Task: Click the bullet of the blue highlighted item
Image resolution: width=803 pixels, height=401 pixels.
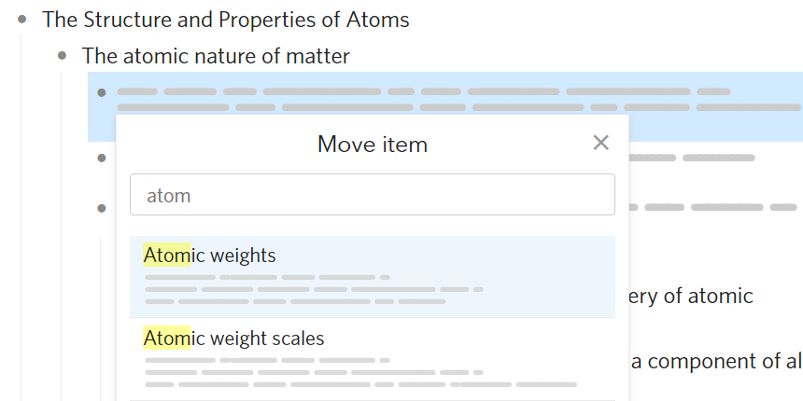Action: (102, 92)
